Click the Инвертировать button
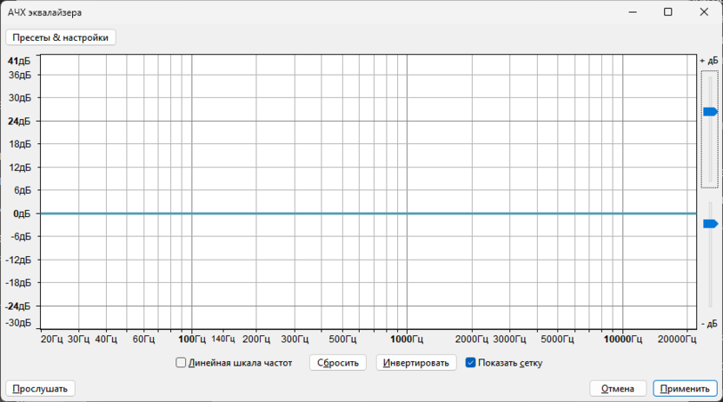The width and height of the screenshot is (723, 402). coord(416,362)
